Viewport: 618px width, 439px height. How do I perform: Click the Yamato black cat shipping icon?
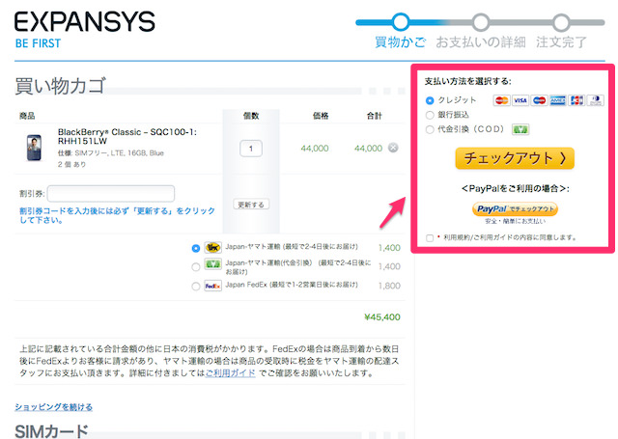[x=212, y=248]
